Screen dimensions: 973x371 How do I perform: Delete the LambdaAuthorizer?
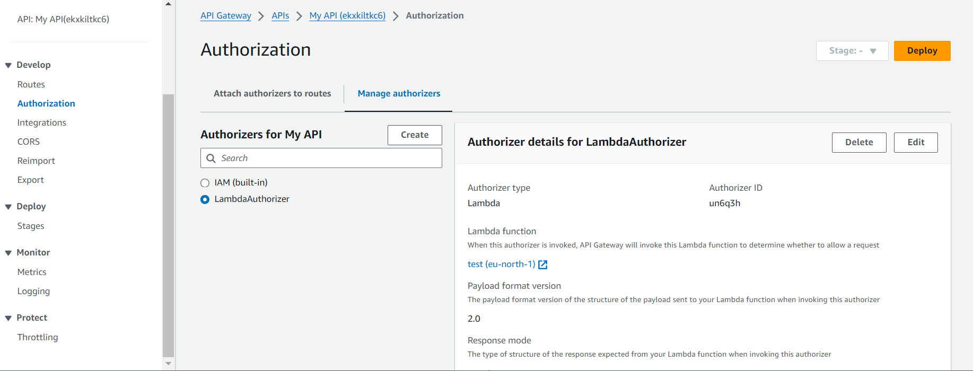pyautogui.click(x=858, y=143)
